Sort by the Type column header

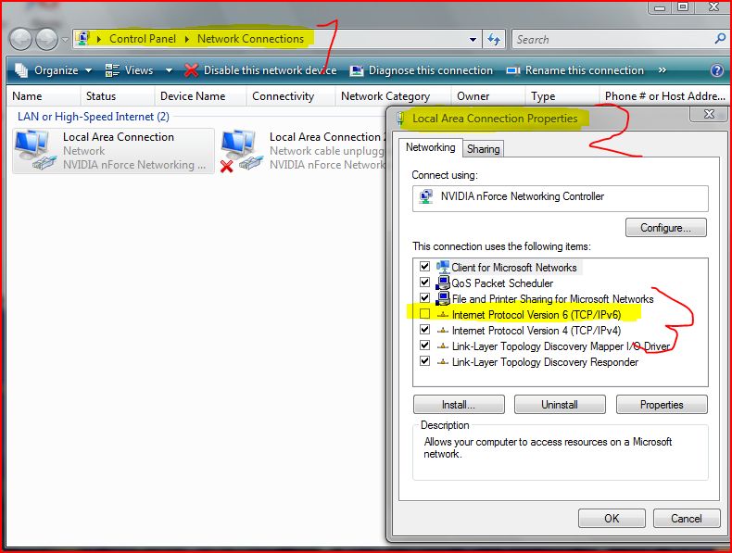pyautogui.click(x=562, y=96)
